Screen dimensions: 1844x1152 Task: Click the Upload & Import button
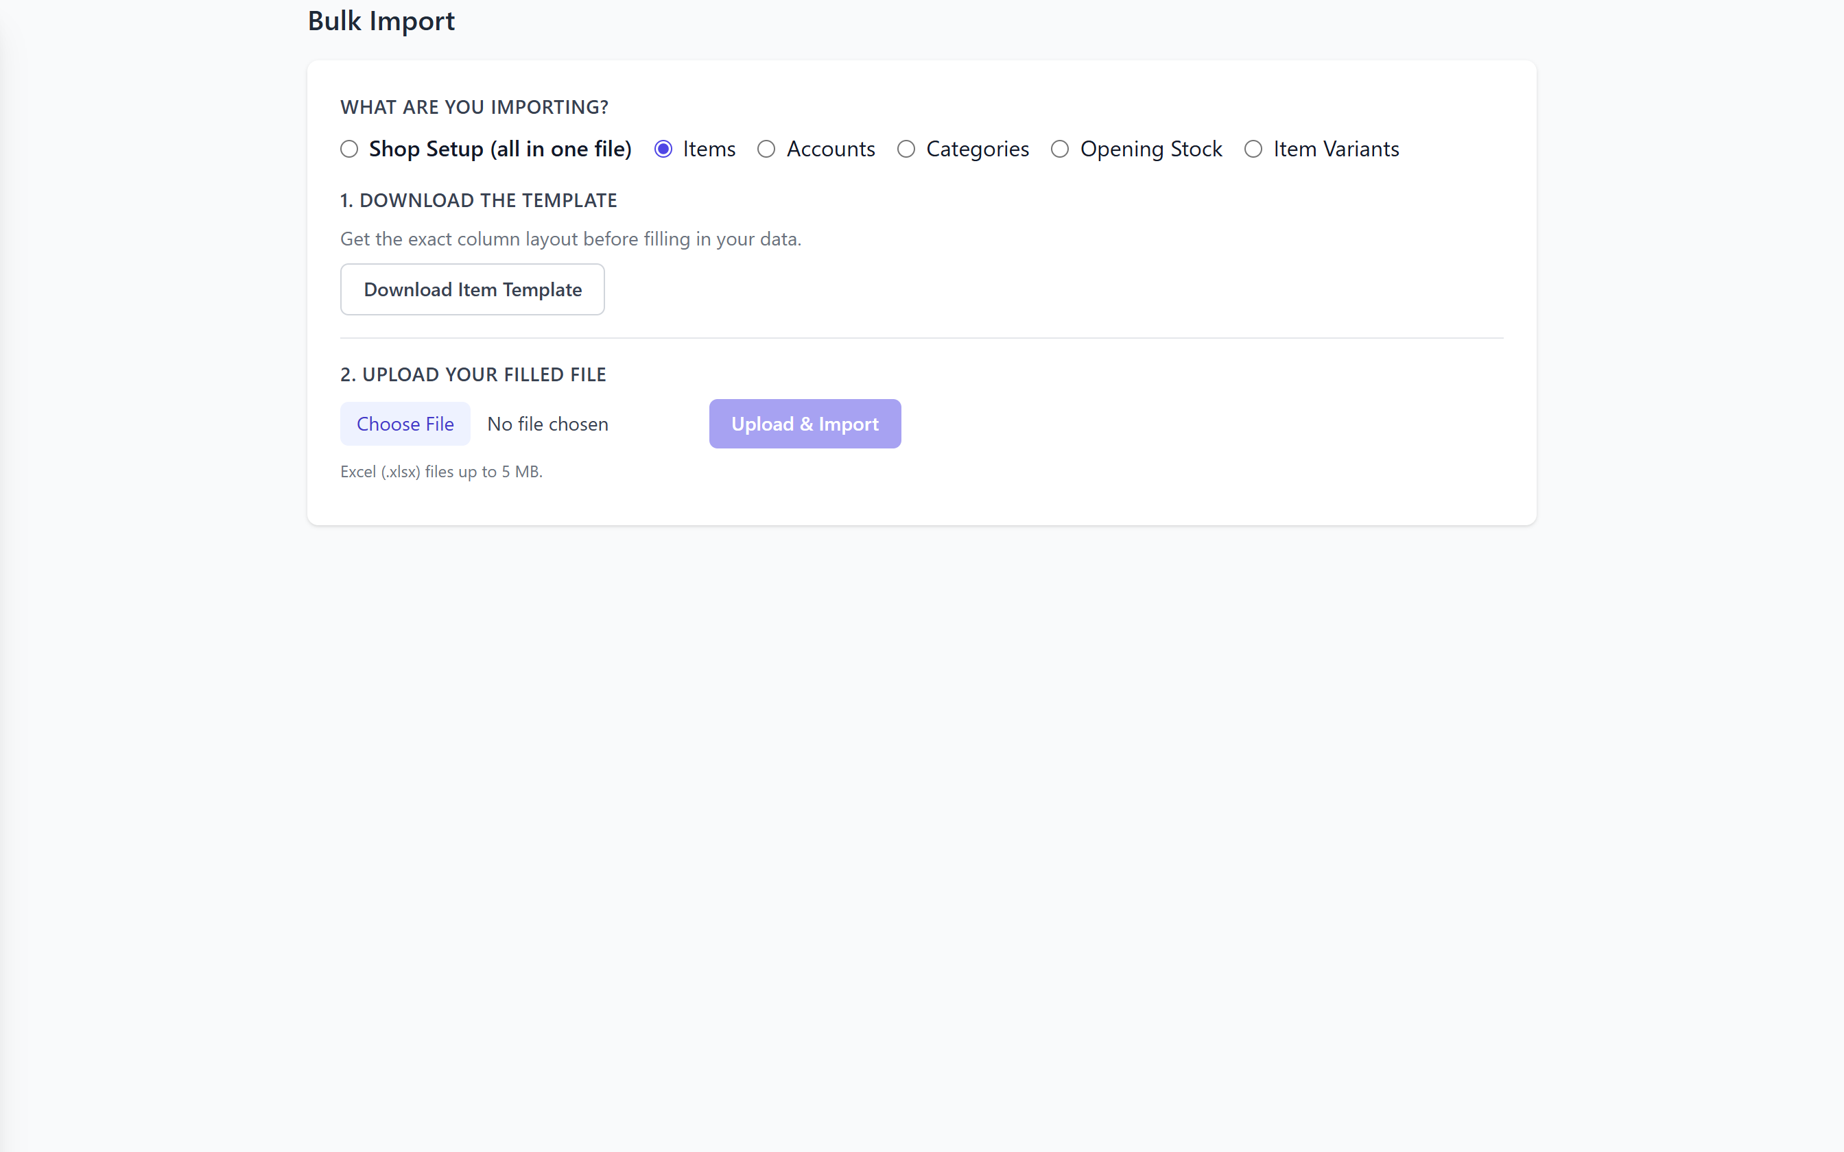(805, 424)
